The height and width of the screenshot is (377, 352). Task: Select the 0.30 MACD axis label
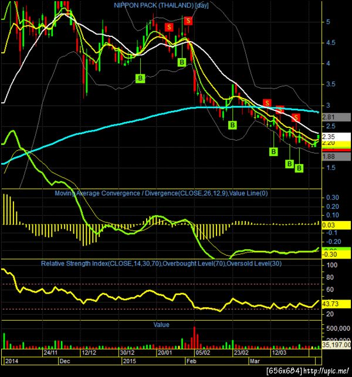(333, 198)
